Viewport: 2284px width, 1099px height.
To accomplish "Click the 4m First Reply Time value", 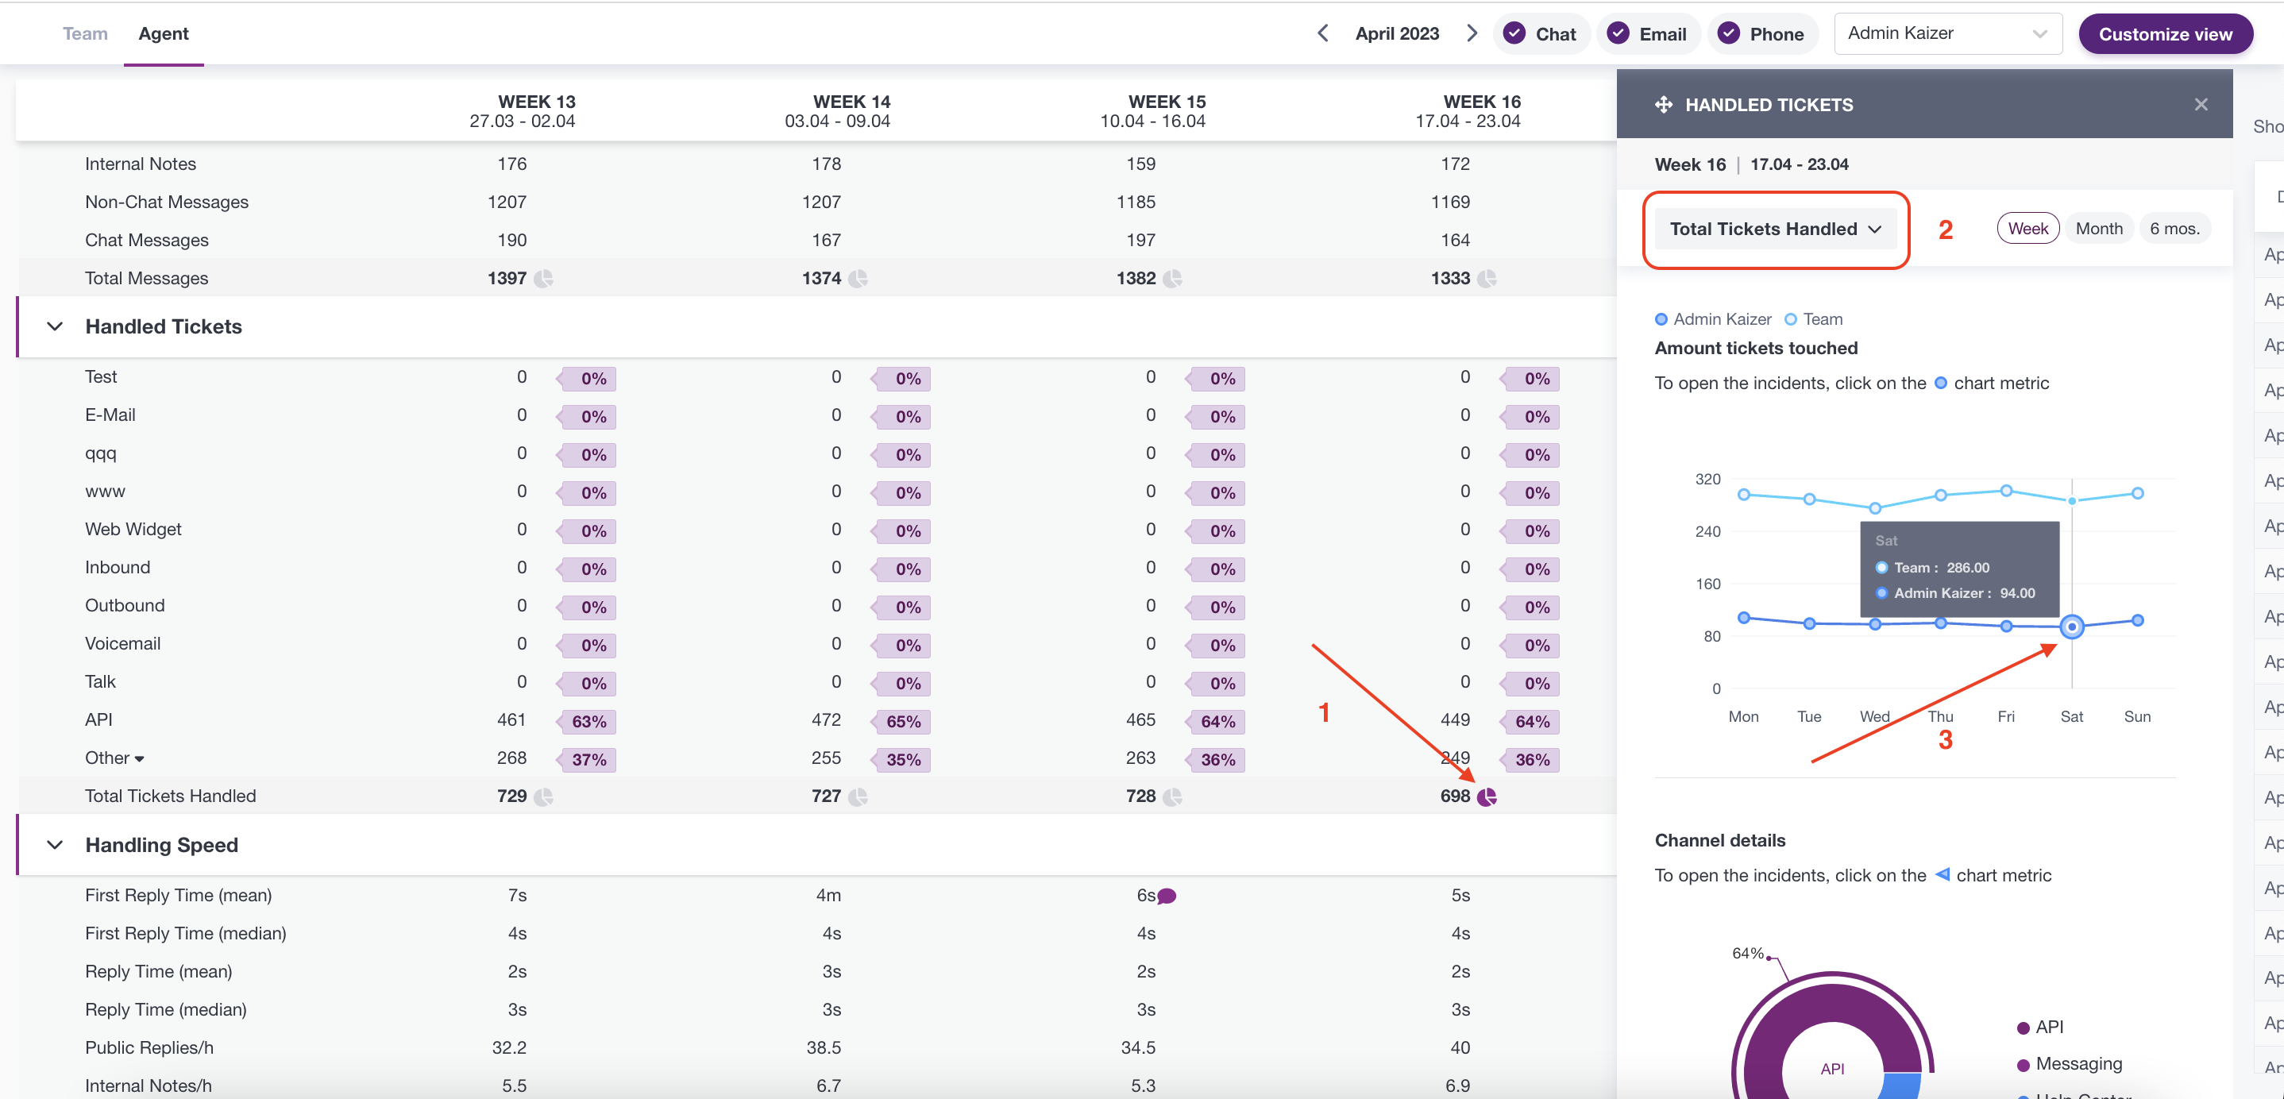I will pyautogui.click(x=829, y=895).
